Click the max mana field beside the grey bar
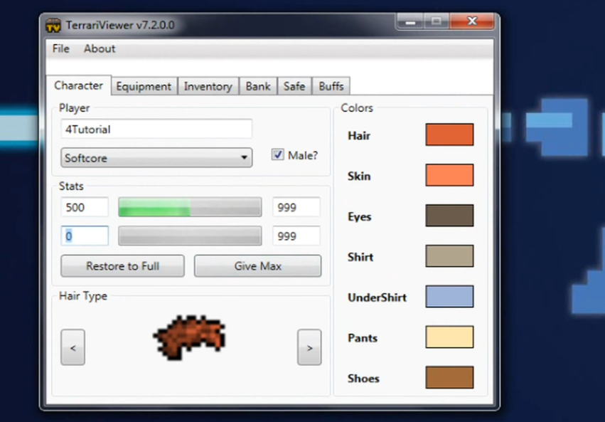The width and height of the screenshot is (605, 422). [296, 236]
